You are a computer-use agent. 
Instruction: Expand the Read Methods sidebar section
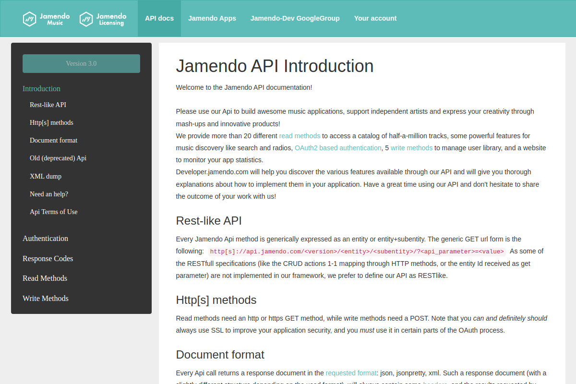(45, 278)
